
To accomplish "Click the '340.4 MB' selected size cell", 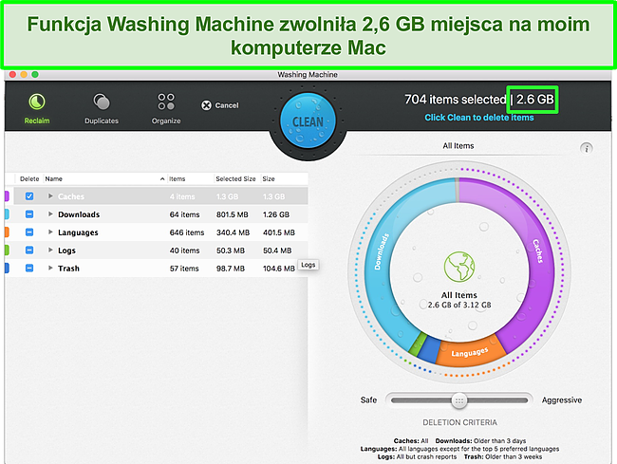I will [233, 232].
